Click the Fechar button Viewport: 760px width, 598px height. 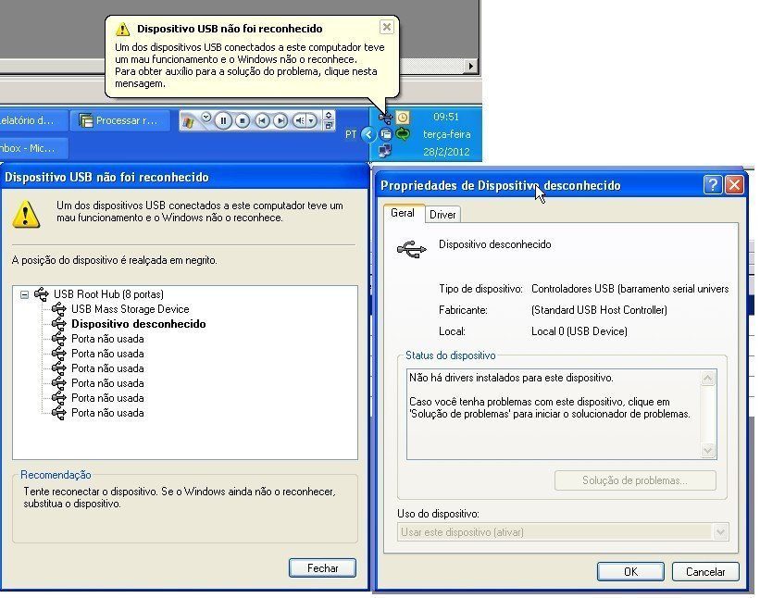point(322,568)
